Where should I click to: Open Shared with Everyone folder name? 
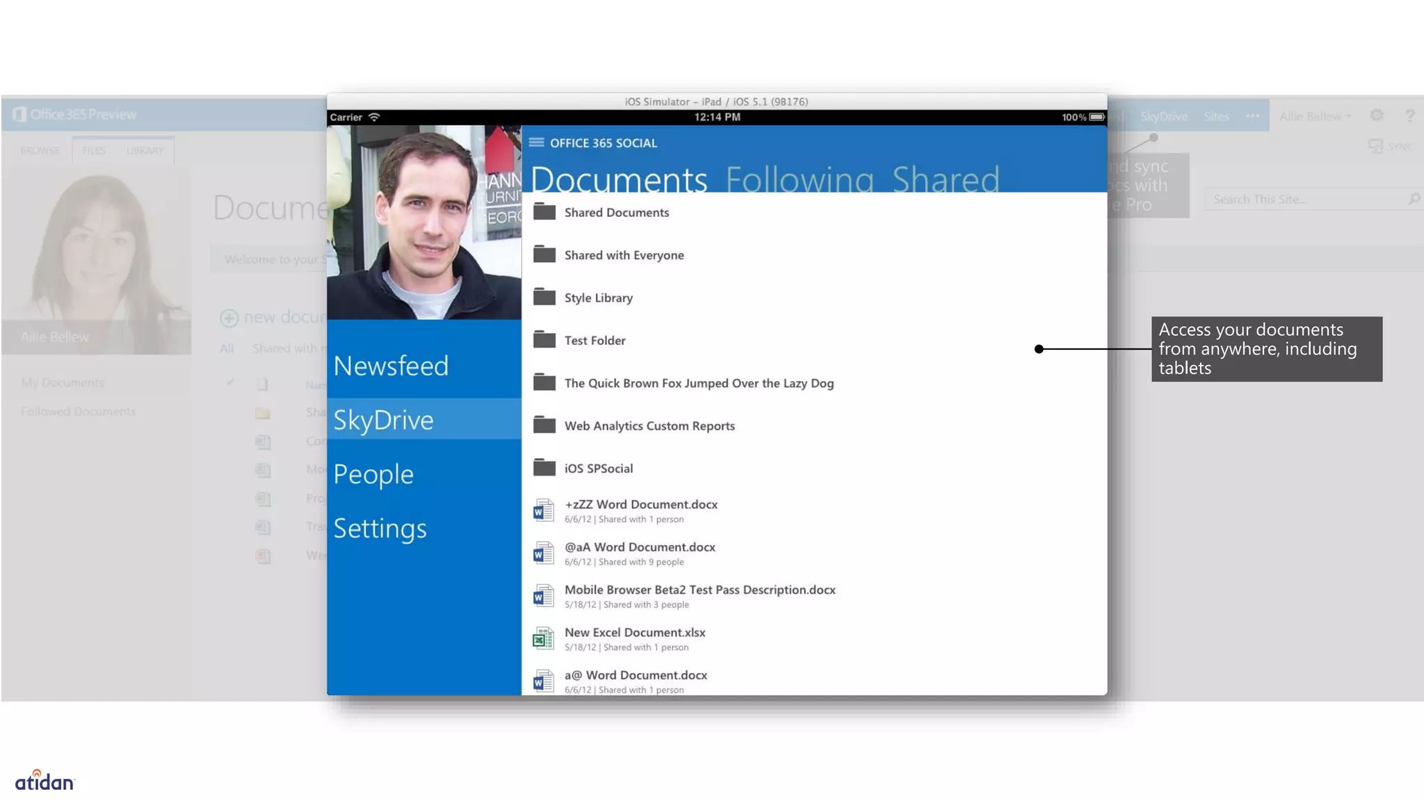624,255
